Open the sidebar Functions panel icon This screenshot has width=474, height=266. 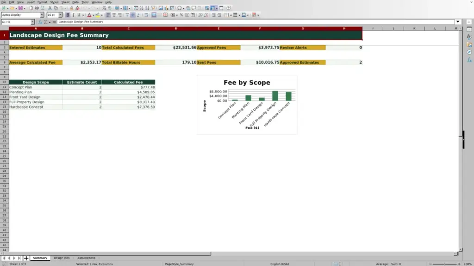click(x=469, y=60)
